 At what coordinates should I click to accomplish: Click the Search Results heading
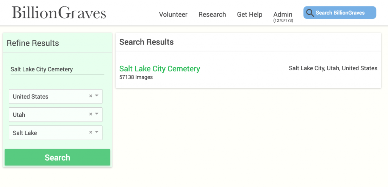click(146, 42)
